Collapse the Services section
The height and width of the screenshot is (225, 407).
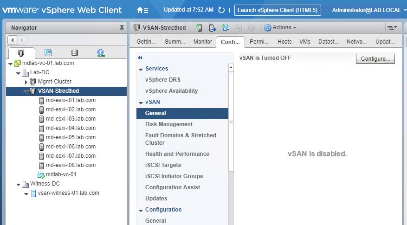[x=141, y=69]
